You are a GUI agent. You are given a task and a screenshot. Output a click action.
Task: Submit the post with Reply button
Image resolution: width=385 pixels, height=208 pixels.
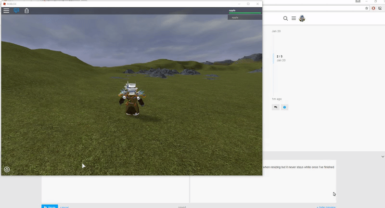coord(50,207)
